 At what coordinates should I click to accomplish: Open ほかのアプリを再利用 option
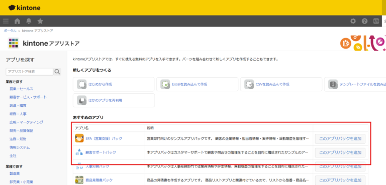114,100
